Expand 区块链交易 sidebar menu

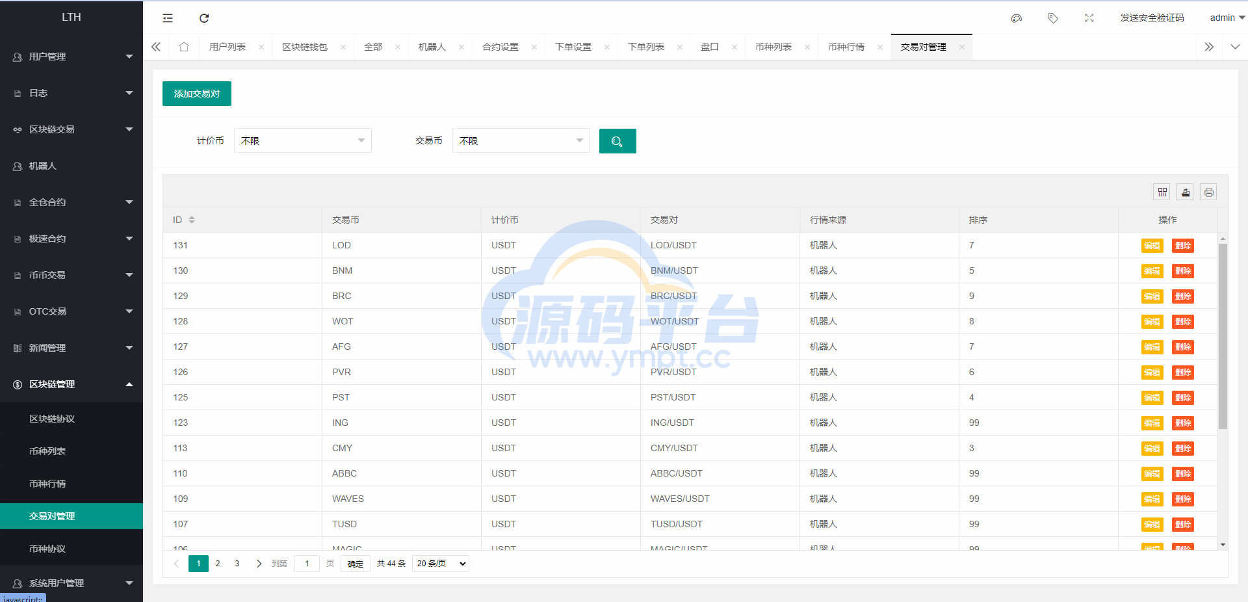point(71,129)
